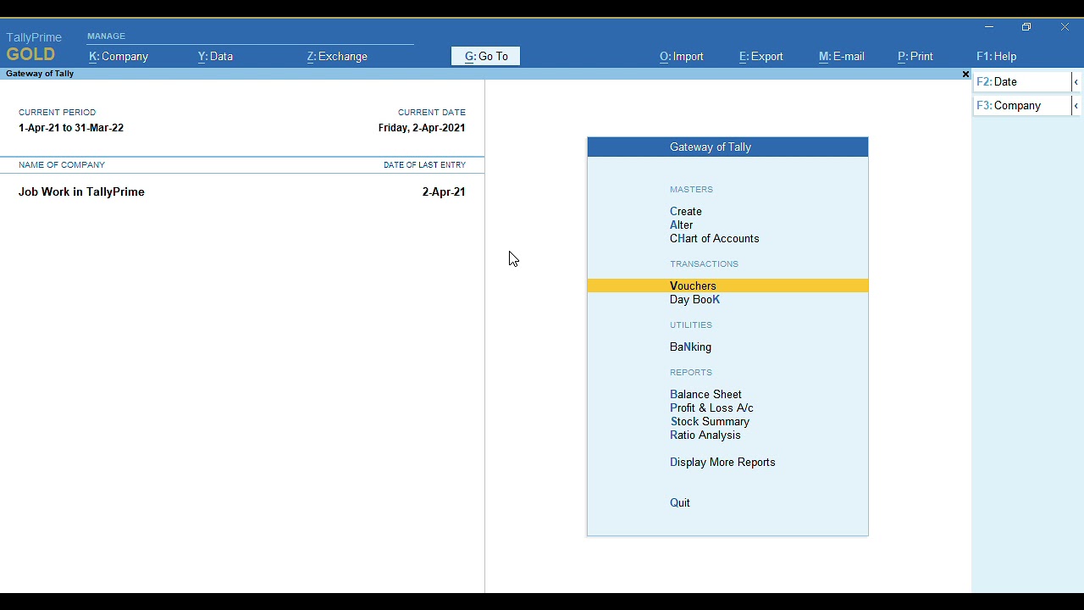Minimize the TallyPrime window

coord(989,27)
